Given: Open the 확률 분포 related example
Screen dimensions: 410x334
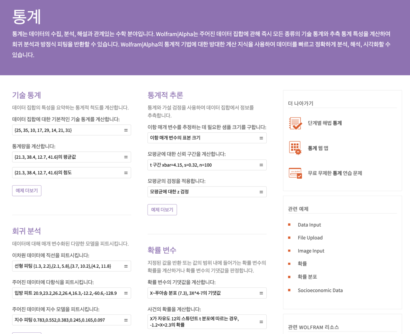Looking at the screenshot, I should tap(307, 277).
